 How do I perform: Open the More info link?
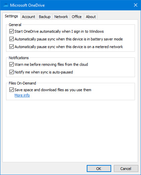point(22,95)
